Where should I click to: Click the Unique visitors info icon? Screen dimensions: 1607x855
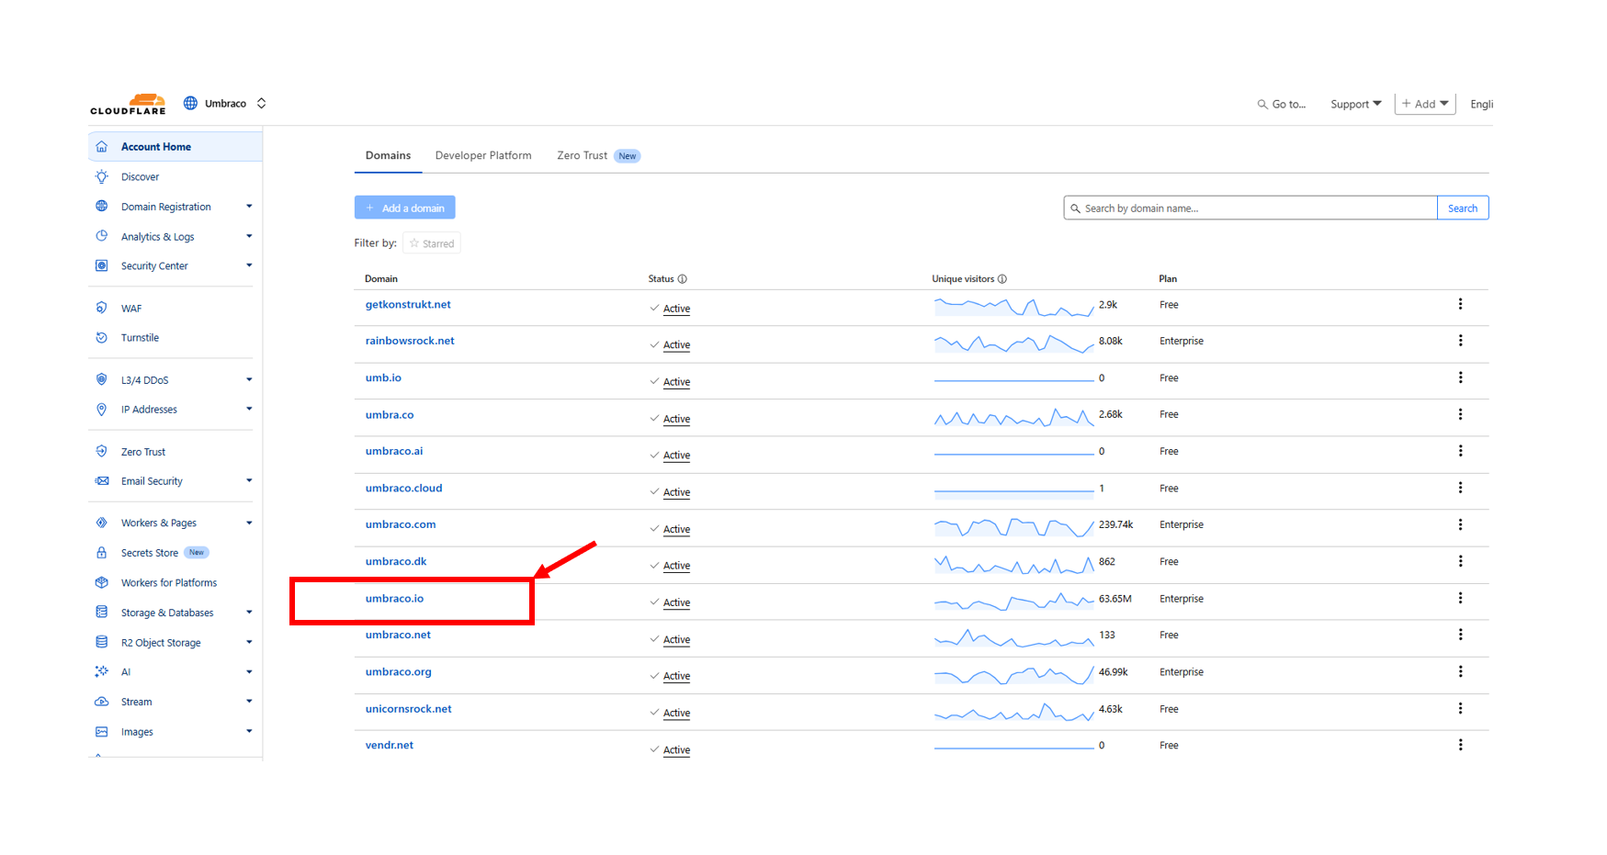[x=1002, y=279]
